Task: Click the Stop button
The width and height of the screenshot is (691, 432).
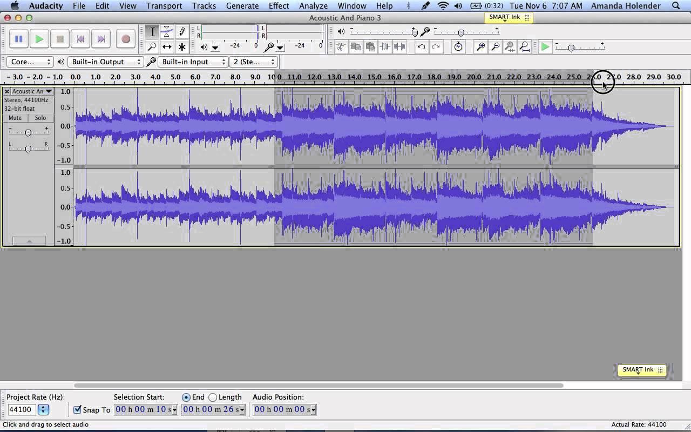Action: (60, 39)
